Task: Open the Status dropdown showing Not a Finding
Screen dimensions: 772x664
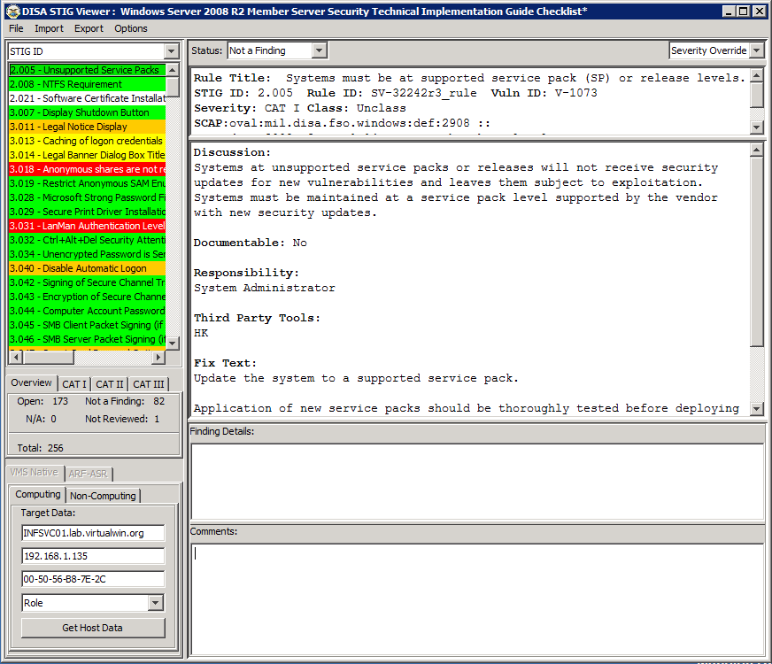Action: pyautogui.click(x=319, y=50)
